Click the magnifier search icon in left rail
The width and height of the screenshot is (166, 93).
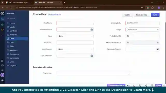(2, 35)
